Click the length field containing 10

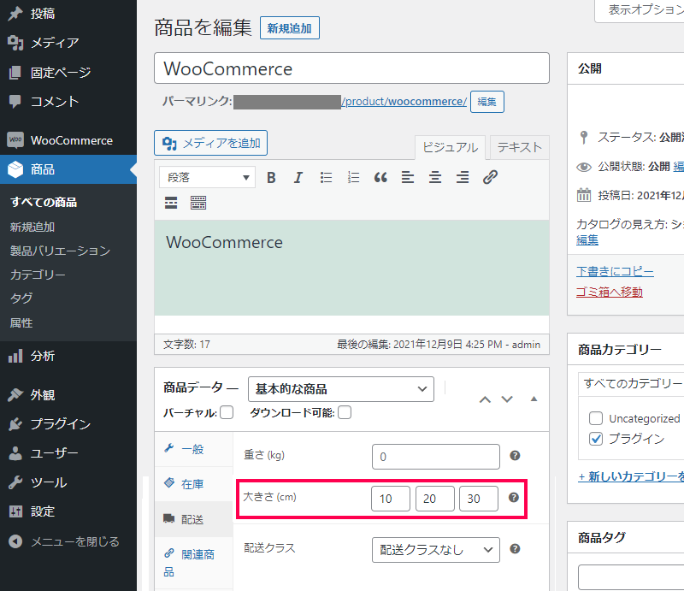(391, 499)
